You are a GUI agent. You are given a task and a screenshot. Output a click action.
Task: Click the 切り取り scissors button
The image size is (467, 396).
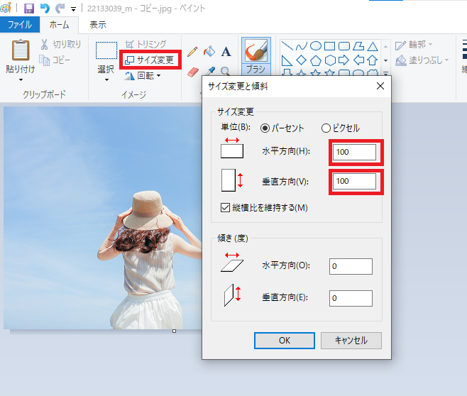[x=61, y=45]
